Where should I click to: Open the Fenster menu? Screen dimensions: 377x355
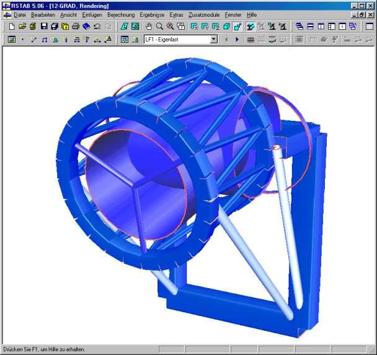[x=233, y=15]
